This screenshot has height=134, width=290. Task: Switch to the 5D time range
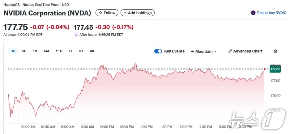point(24,51)
